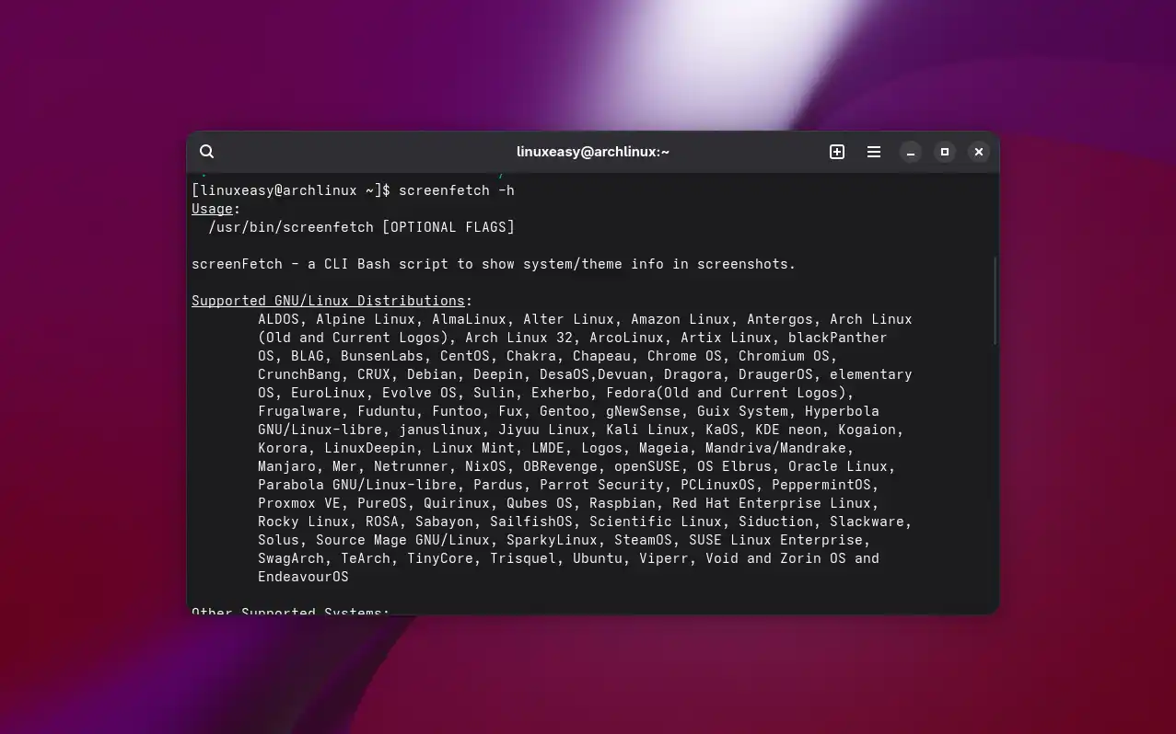Click 'Rocky Linux' in the list
The image size is (1176, 734).
(x=303, y=522)
